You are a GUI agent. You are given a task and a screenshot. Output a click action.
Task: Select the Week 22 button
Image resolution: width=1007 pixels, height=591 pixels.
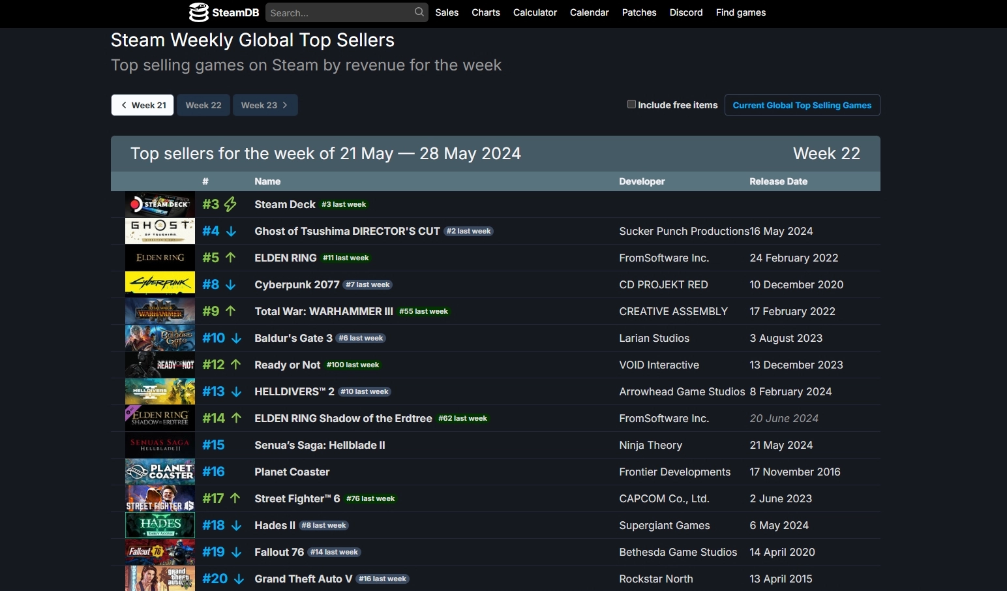point(203,105)
